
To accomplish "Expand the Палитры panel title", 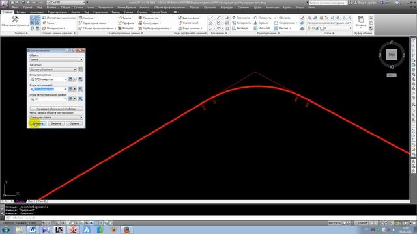I will click(20, 33).
